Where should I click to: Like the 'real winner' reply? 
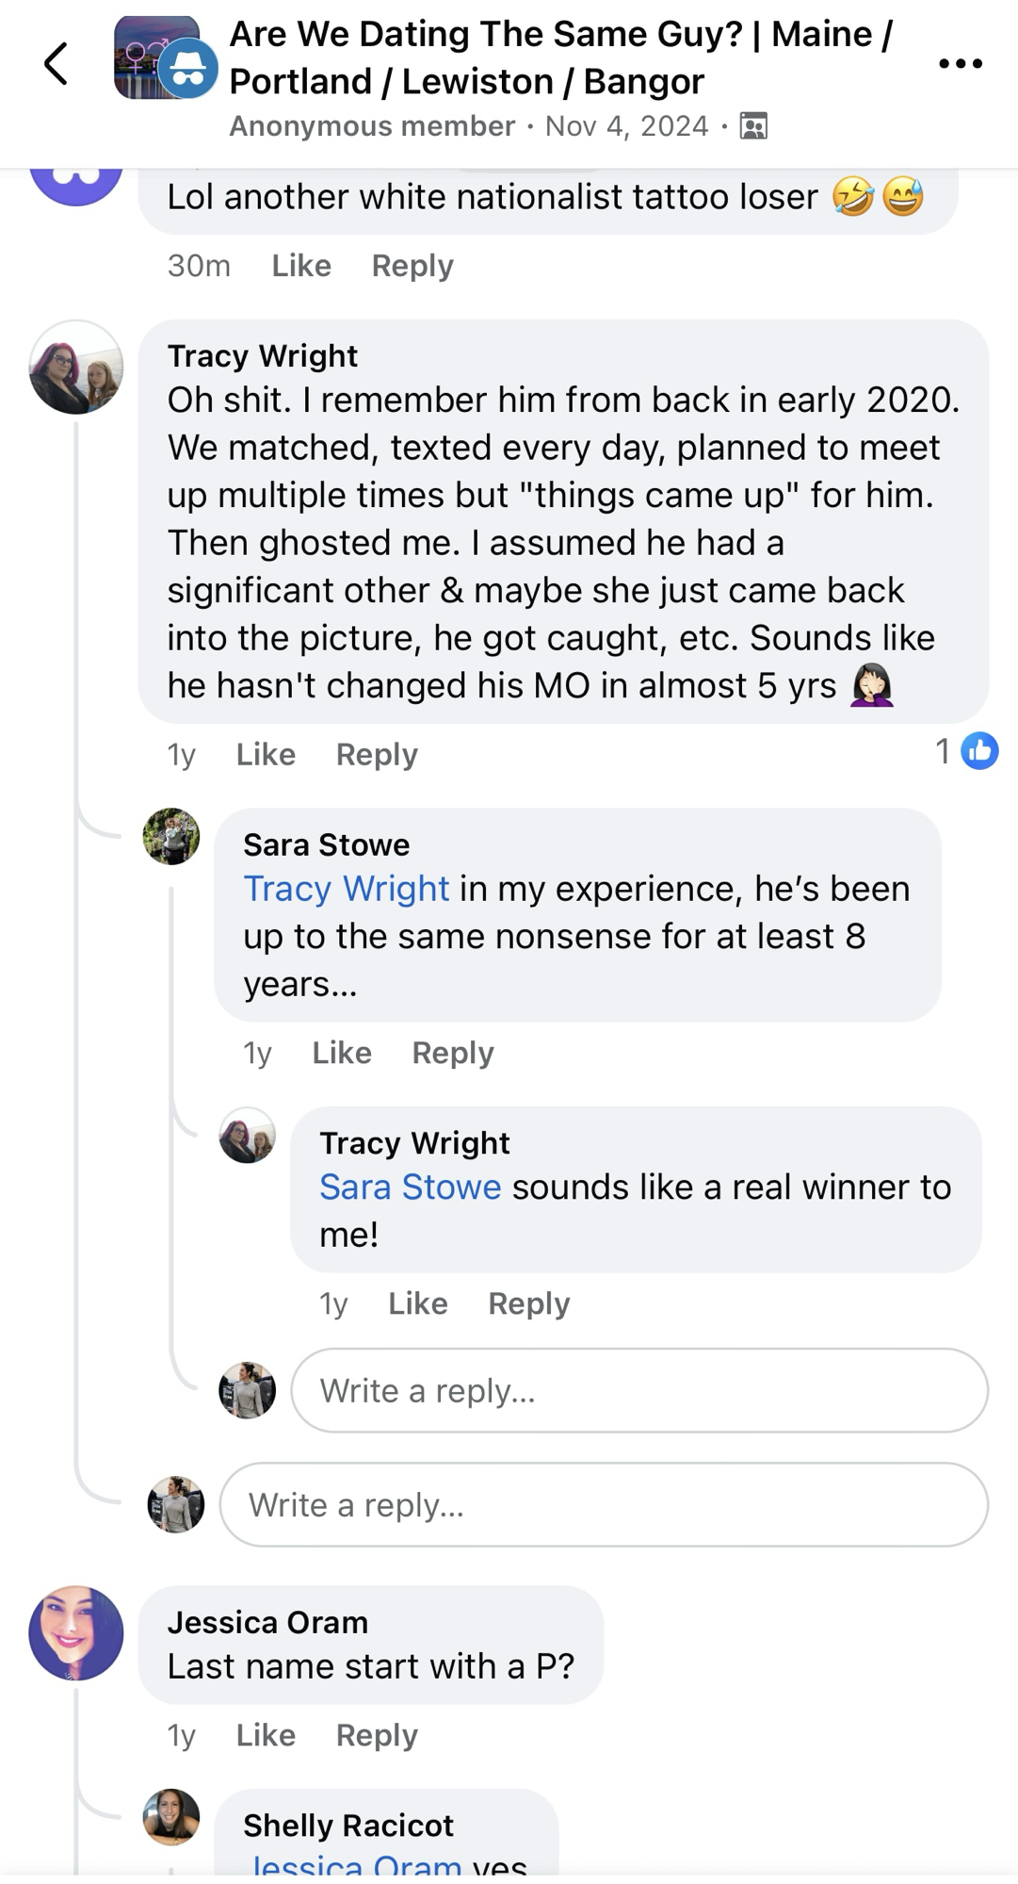[418, 1303]
